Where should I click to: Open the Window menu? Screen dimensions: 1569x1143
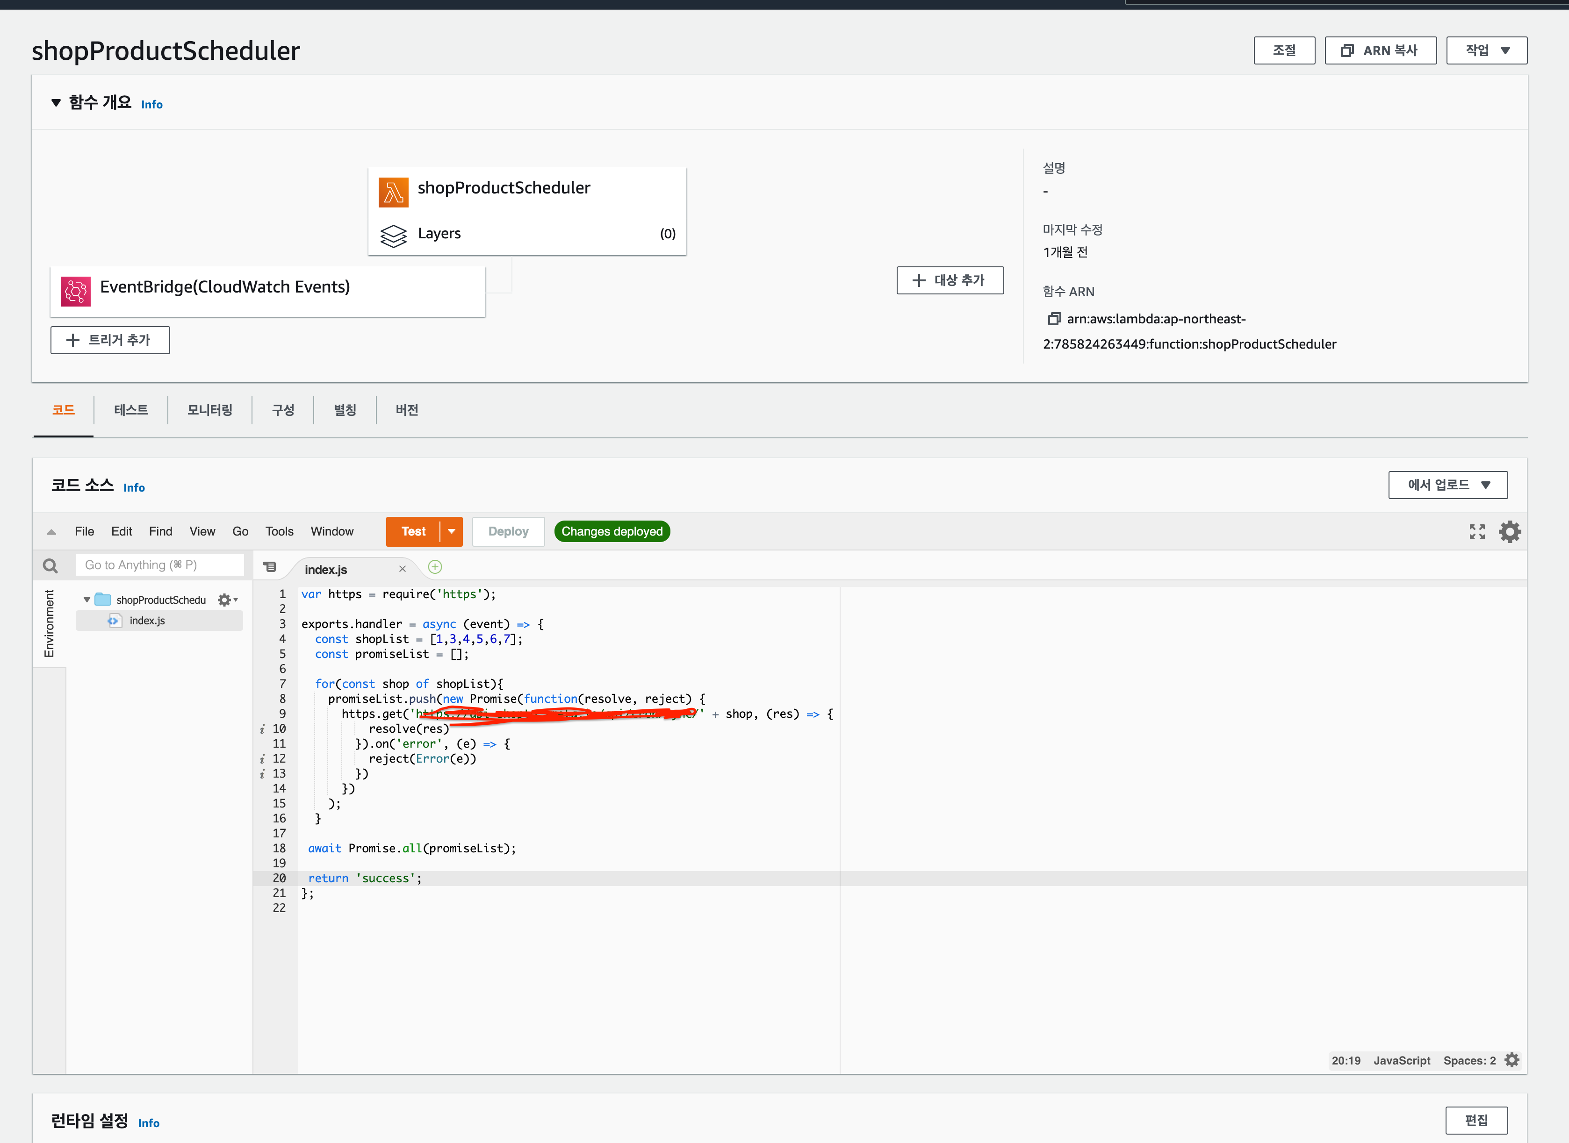click(x=331, y=531)
